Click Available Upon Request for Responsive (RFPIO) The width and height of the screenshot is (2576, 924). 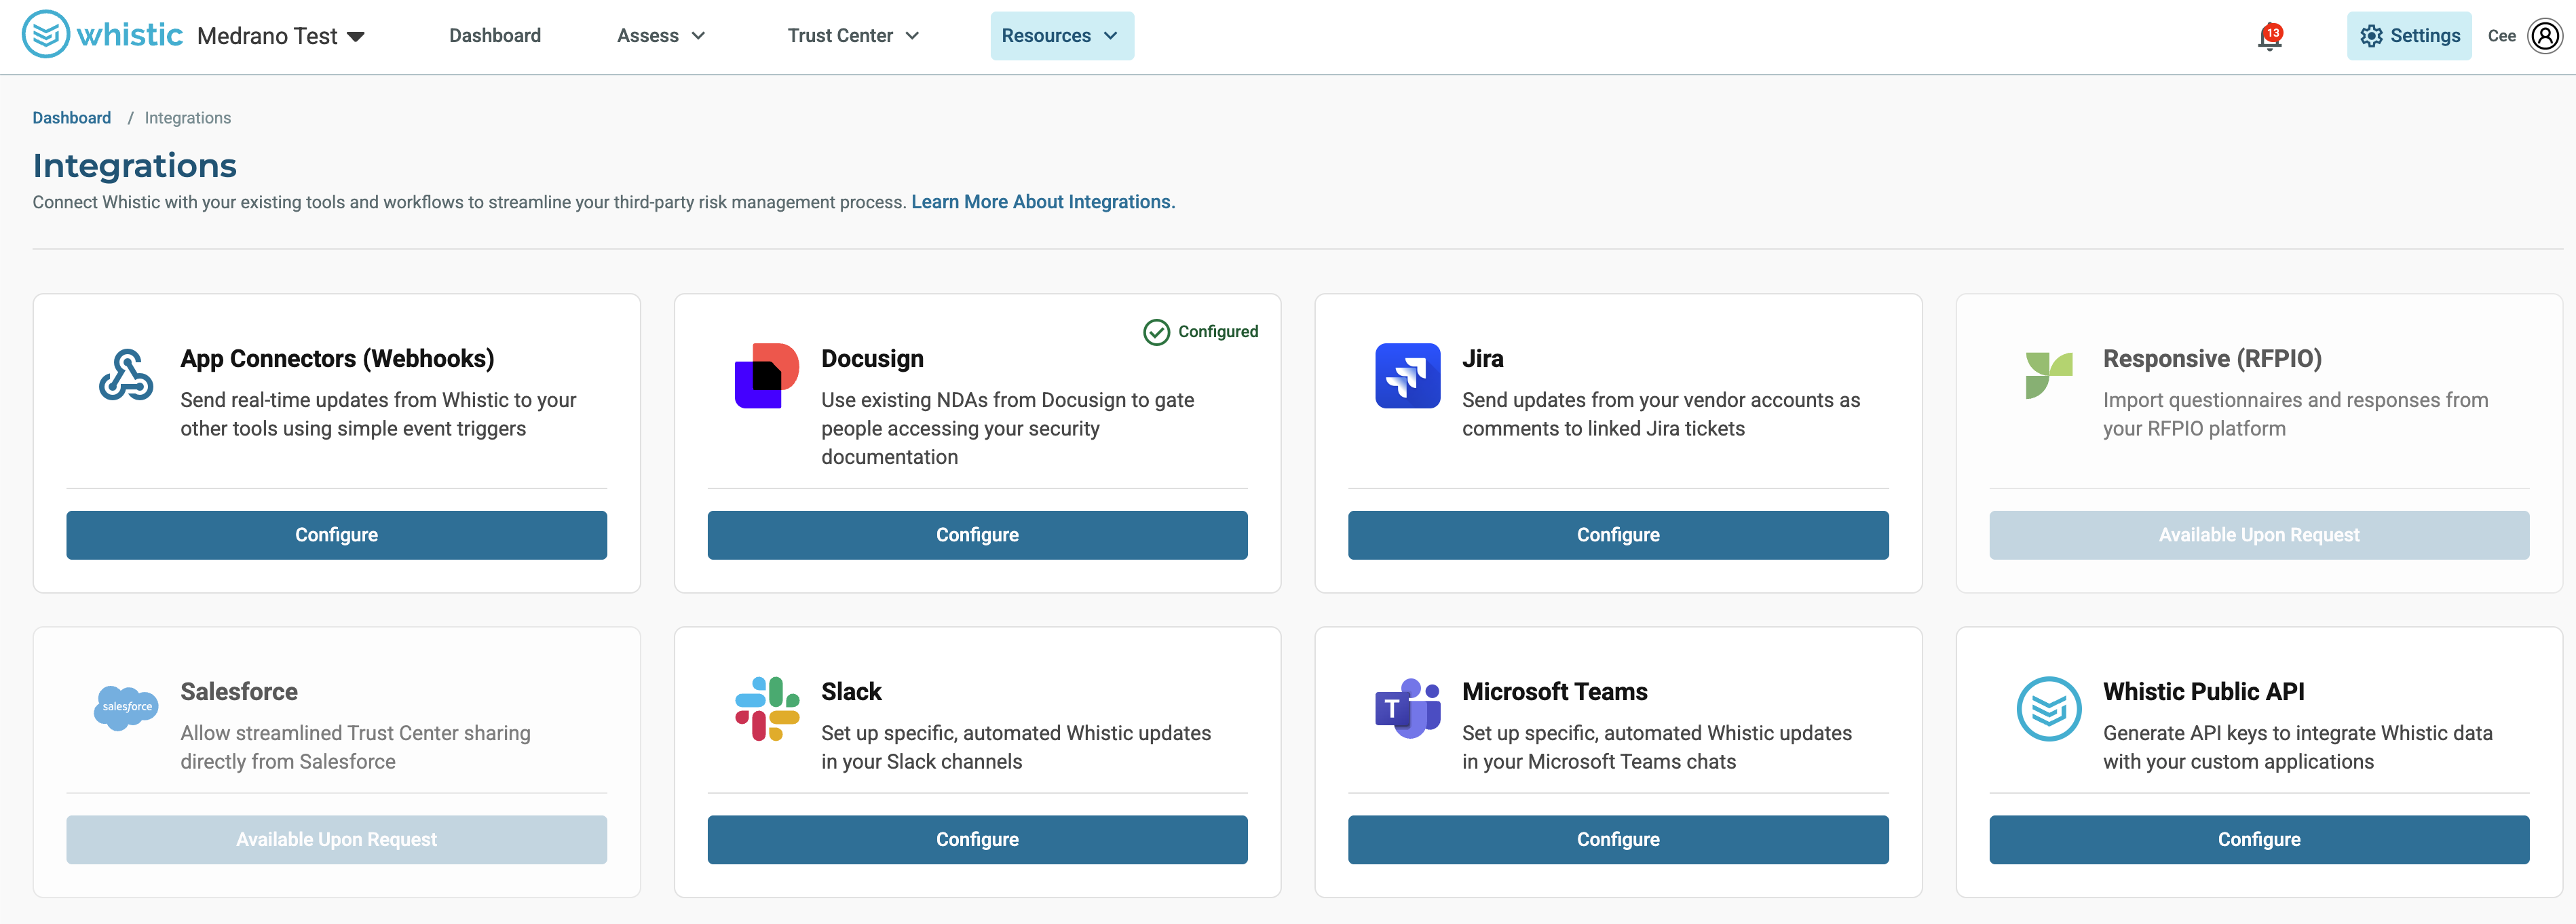point(2258,535)
